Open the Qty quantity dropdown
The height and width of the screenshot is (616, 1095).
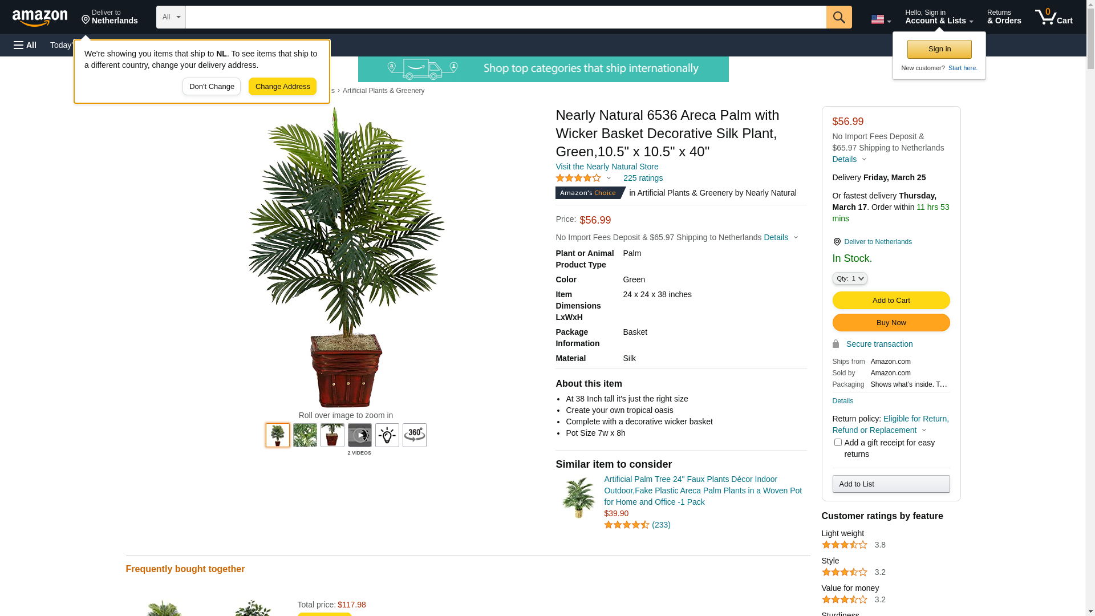[850, 278]
